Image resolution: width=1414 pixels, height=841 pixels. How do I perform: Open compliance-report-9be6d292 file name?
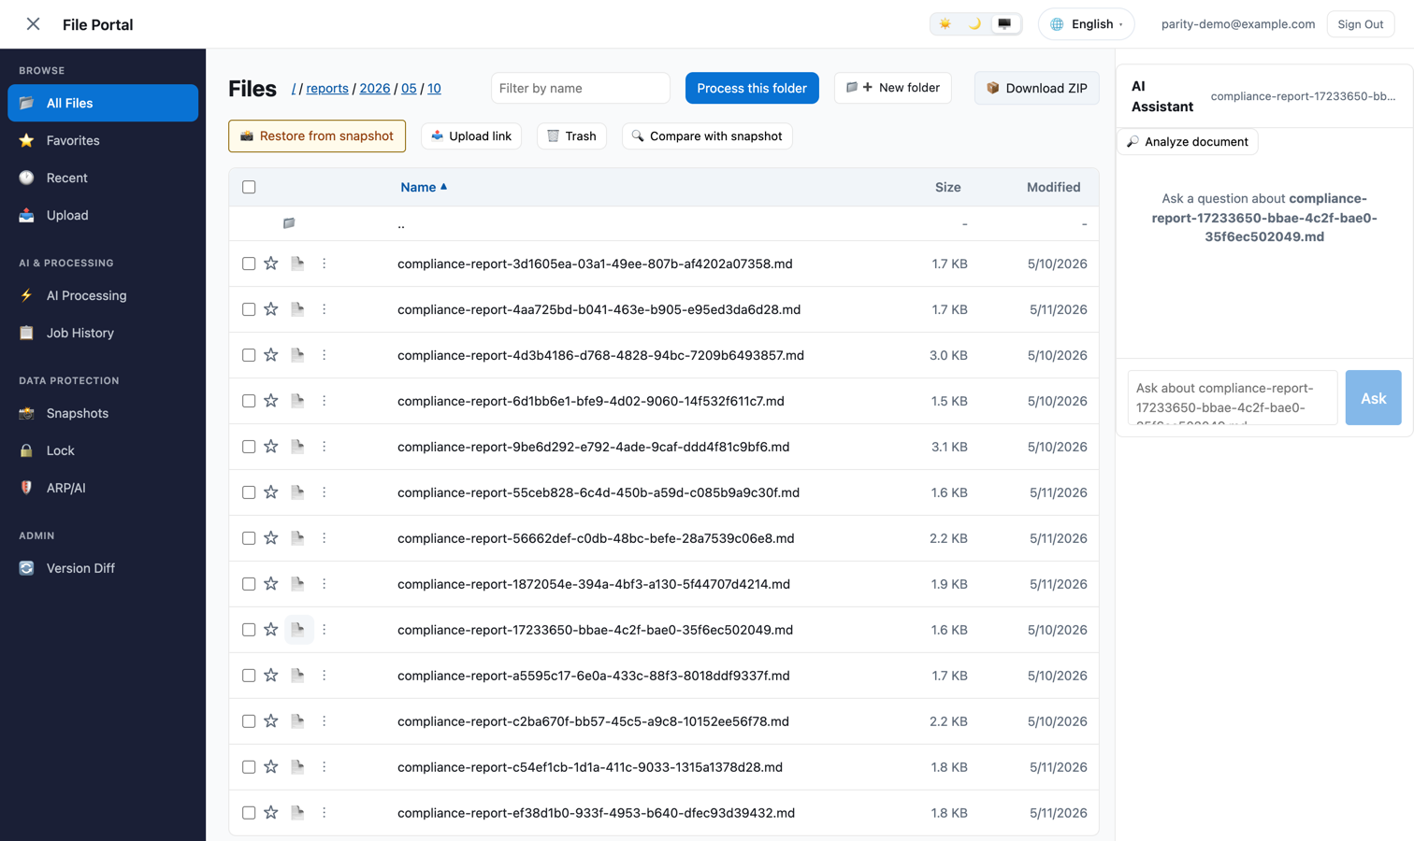point(593,447)
